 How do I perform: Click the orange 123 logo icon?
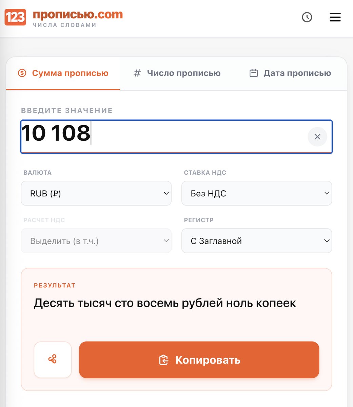15,17
